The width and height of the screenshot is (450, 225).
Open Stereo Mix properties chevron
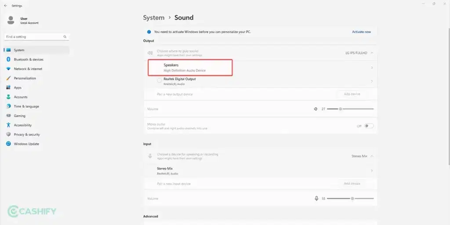pyautogui.click(x=372, y=171)
